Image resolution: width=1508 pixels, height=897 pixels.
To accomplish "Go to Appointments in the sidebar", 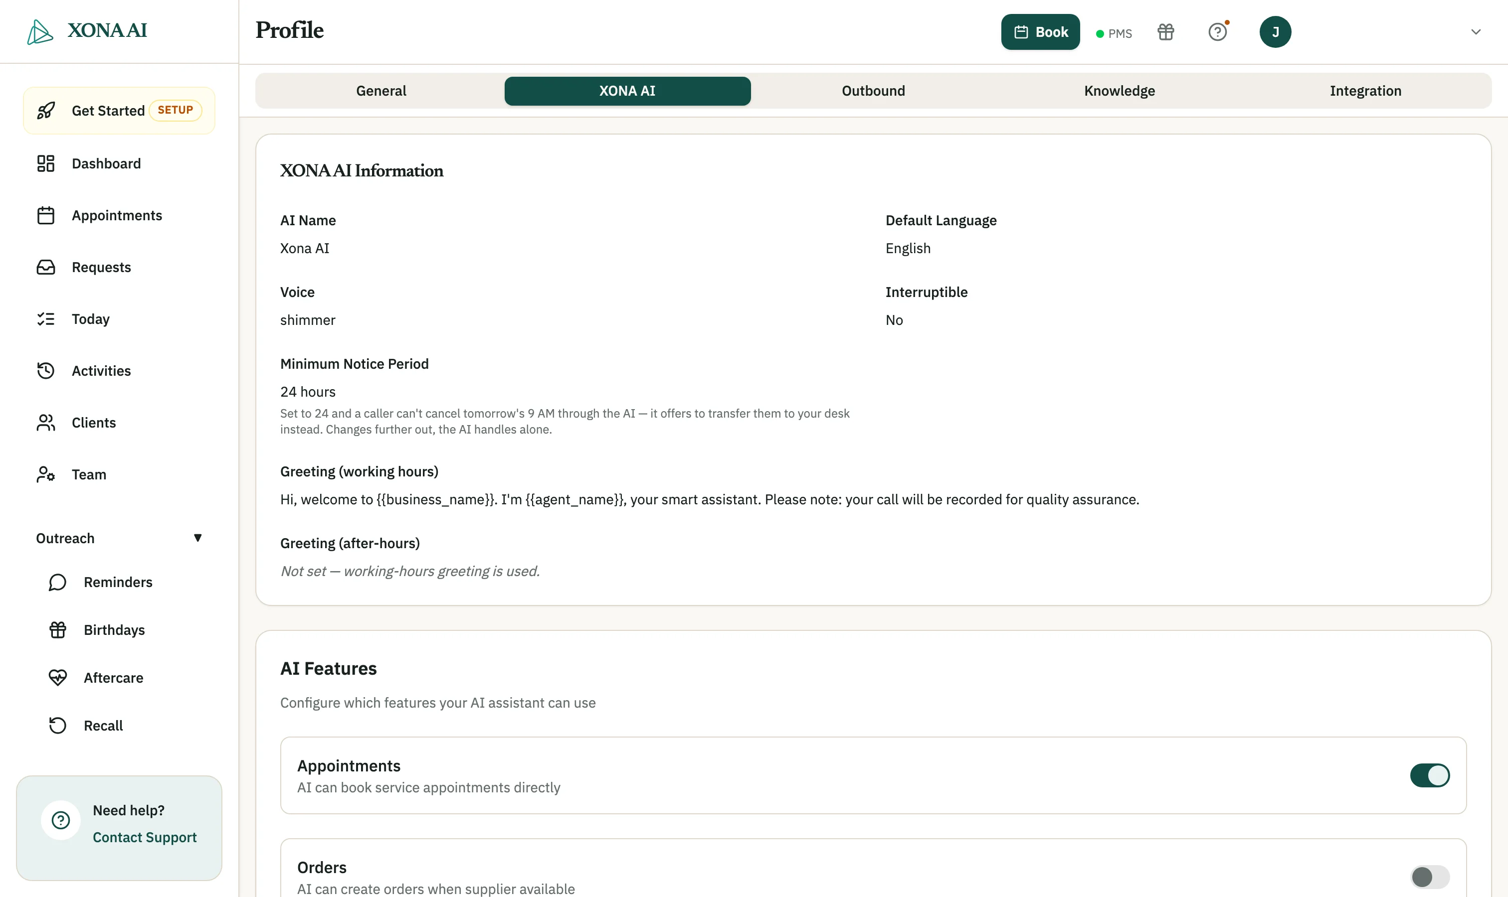I will (119, 215).
